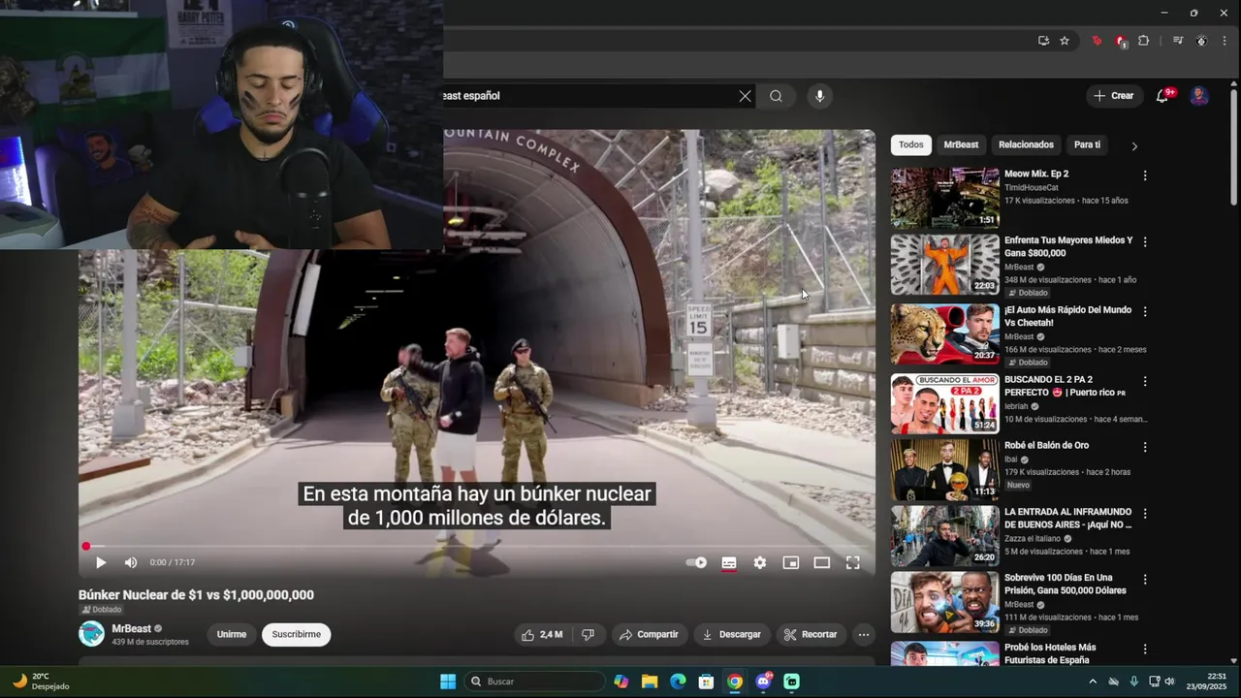1241x698 pixels.
Task: Open options for El Auto Más Rápido video
Action: click(x=1145, y=311)
